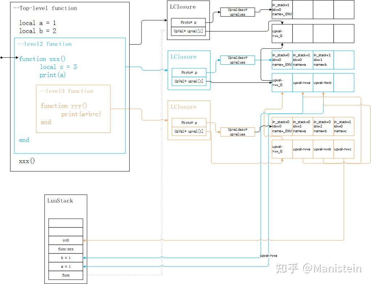This screenshot has width=371, height=284.
Task: Select the "c=3" stack slot
Action: click(66, 240)
